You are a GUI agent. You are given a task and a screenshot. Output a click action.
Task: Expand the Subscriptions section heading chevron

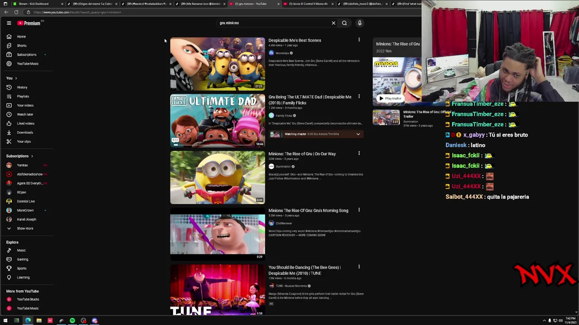[x=32, y=156]
